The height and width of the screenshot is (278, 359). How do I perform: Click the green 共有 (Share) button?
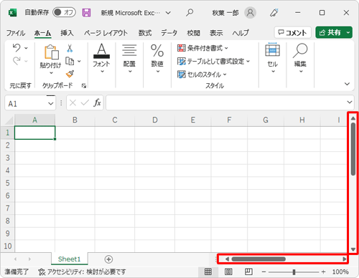pos(330,32)
